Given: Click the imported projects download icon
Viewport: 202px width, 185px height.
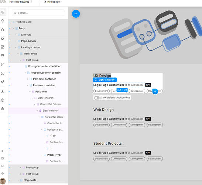Looking at the screenshot, I should point(3,91).
